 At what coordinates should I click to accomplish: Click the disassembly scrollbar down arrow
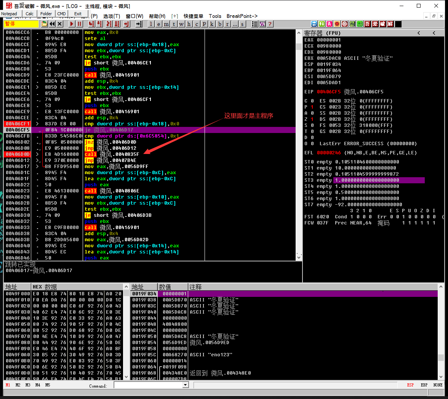(299, 257)
